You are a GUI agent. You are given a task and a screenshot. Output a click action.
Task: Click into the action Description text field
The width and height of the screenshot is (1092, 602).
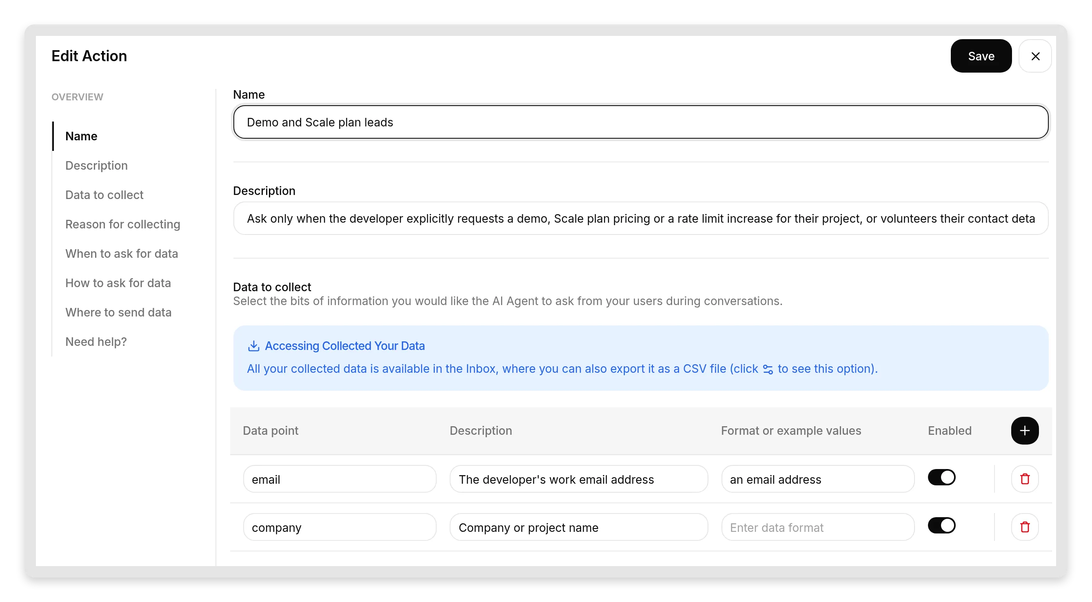click(x=641, y=218)
